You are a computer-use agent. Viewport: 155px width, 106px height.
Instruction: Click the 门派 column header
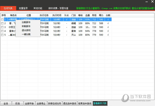click(74, 15)
